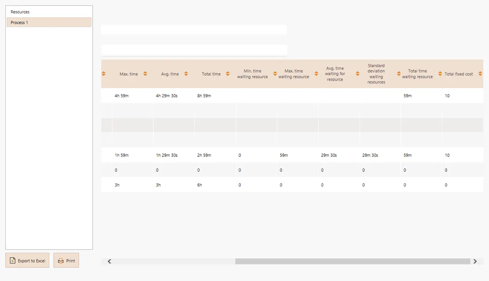Print the simulation results
Image resolution: width=489 pixels, height=281 pixels.
click(66, 261)
